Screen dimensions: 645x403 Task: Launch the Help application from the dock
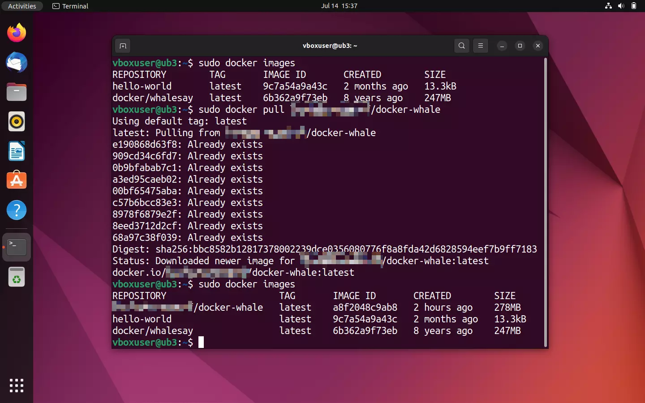(16, 210)
